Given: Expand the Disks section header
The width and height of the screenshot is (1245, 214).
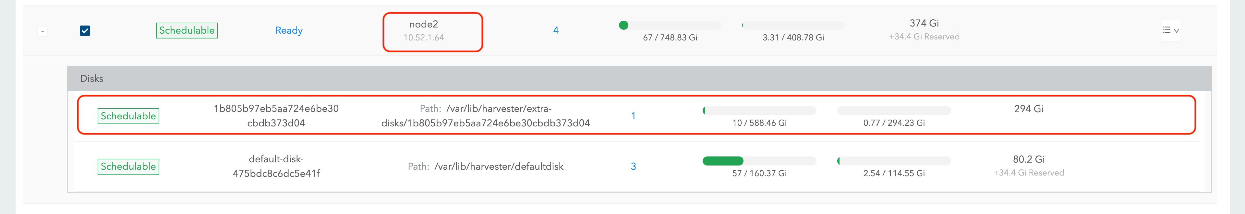Looking at the screenshot, I should [x=91, y=78].
